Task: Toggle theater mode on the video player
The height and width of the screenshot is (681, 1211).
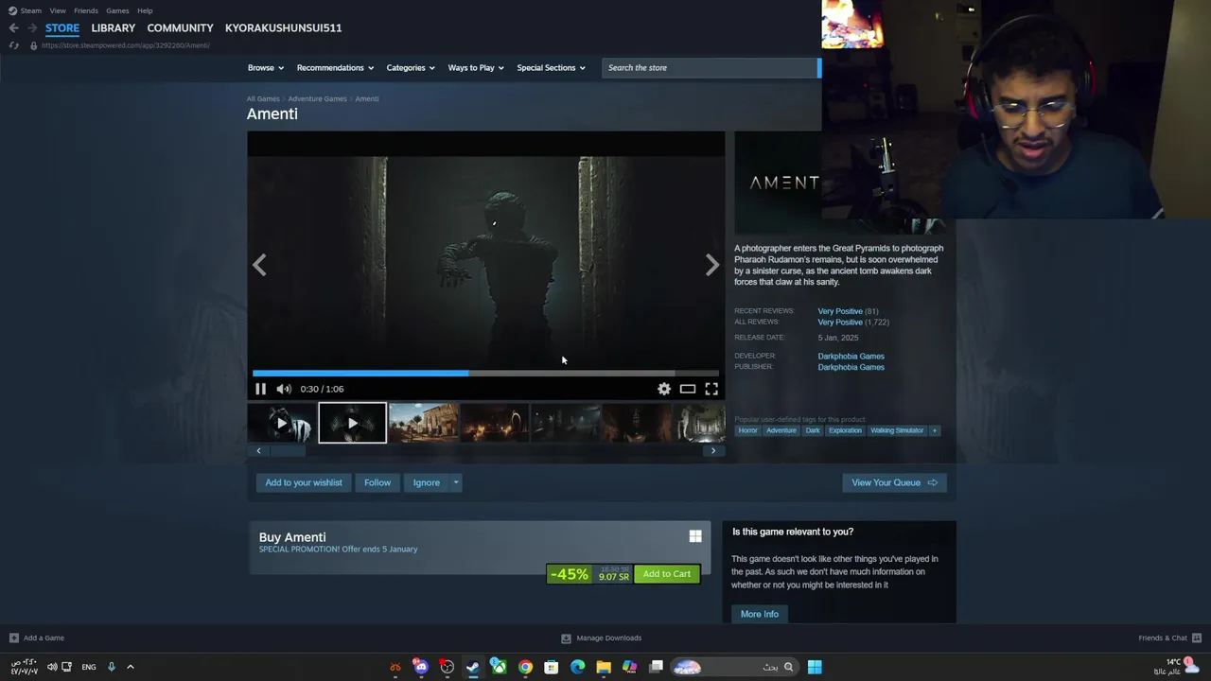Action: [x=688, y=389]
